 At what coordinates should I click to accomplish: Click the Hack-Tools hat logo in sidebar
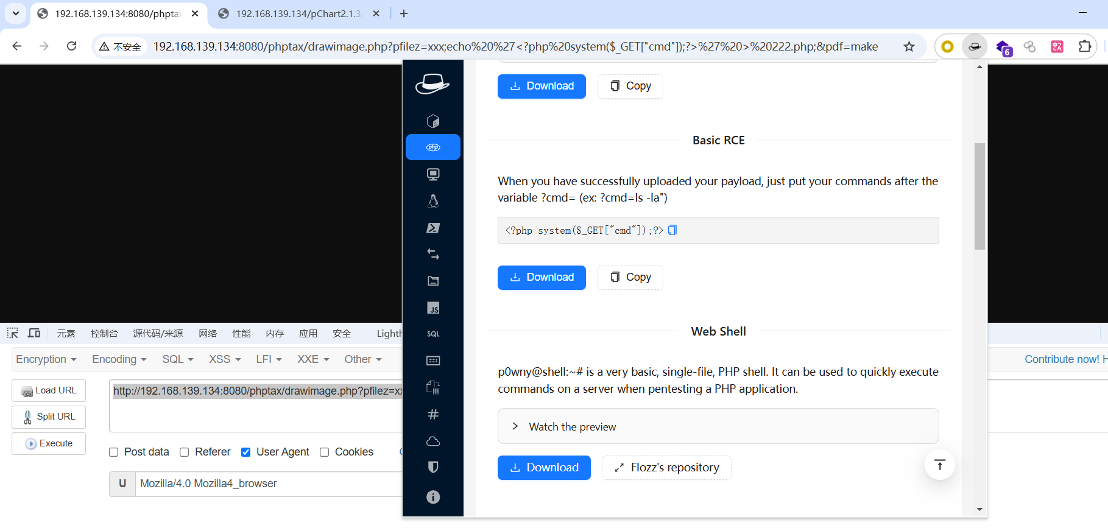pyautogui.click(x=432, y=83)
